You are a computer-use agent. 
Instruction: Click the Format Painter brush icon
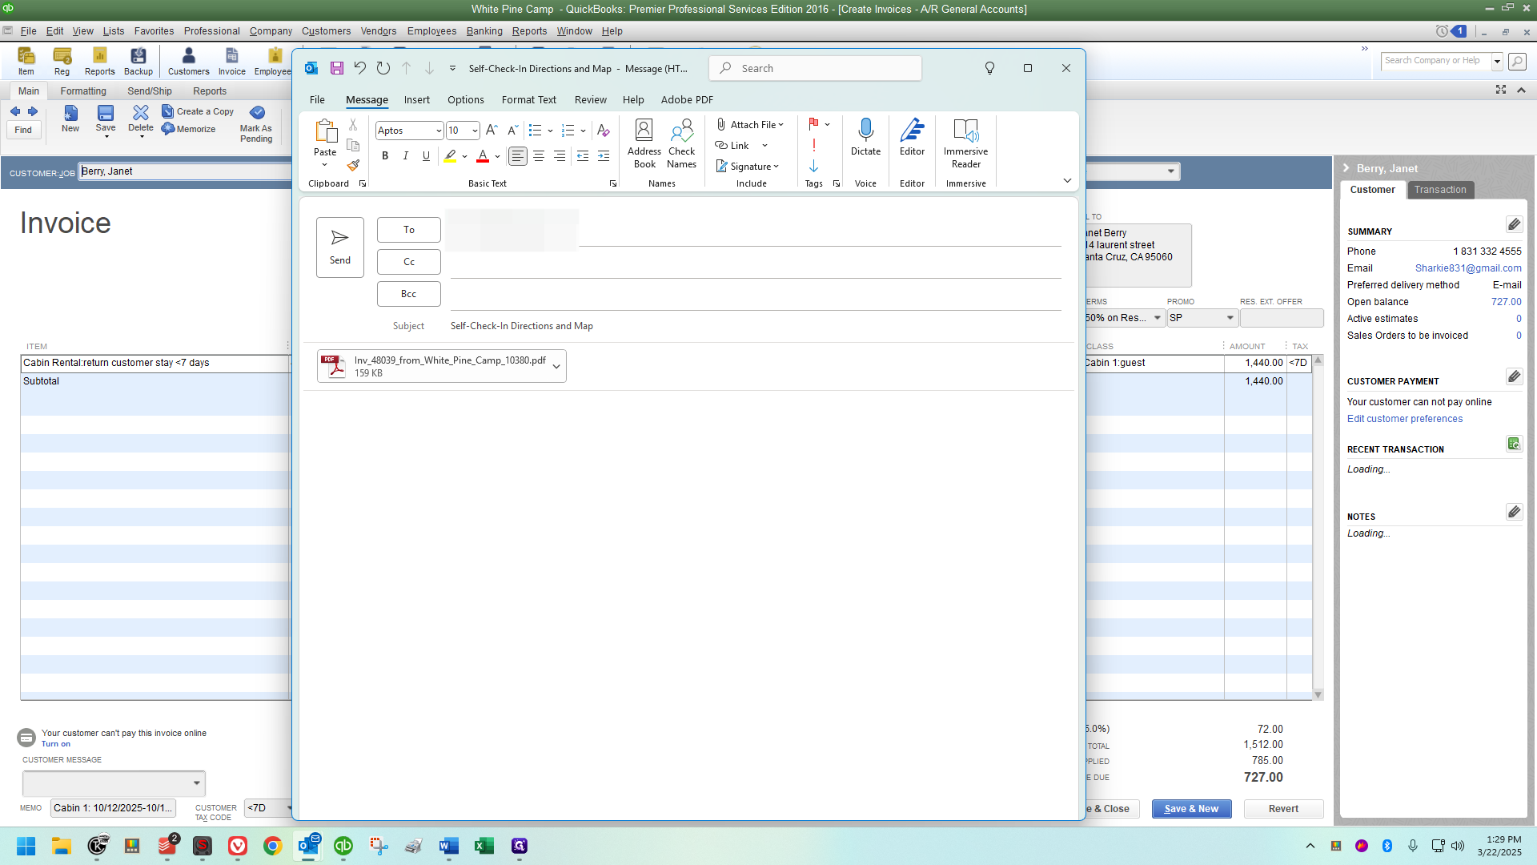pos(353,166)
